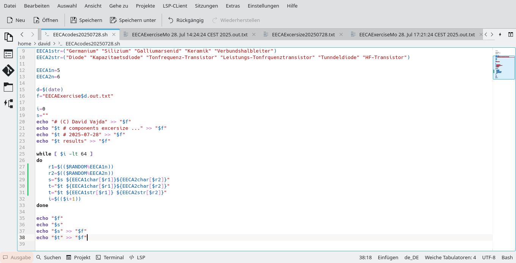
Task: Open the Documents list sidebar panel
Action: 8,37
